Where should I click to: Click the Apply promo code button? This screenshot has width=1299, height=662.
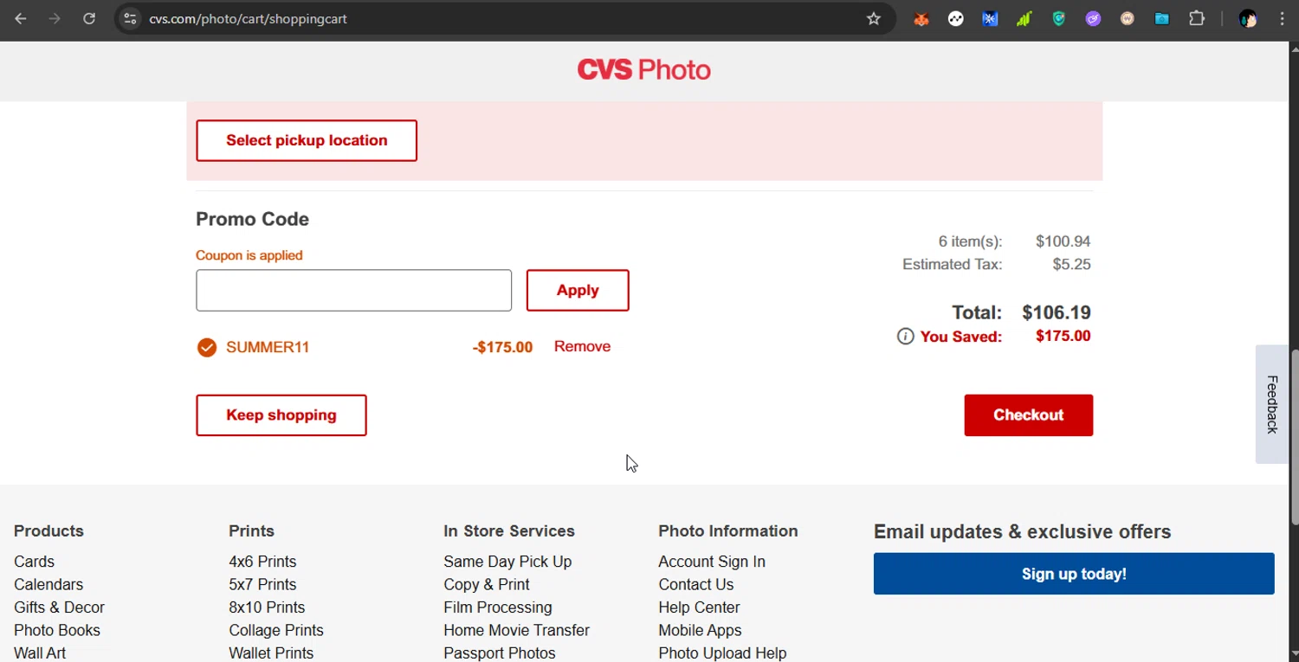pos(578,290)
